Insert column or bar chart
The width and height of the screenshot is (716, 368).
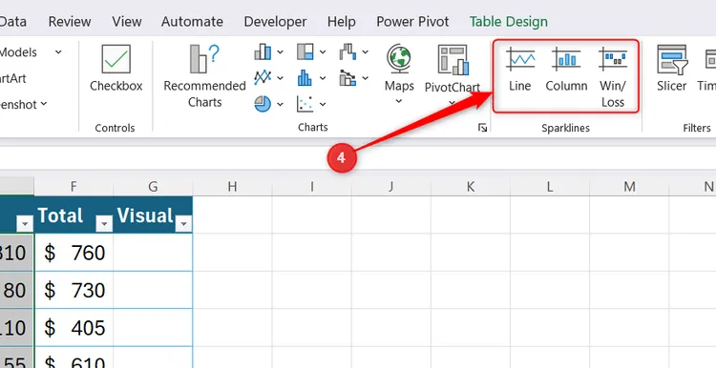263,52
